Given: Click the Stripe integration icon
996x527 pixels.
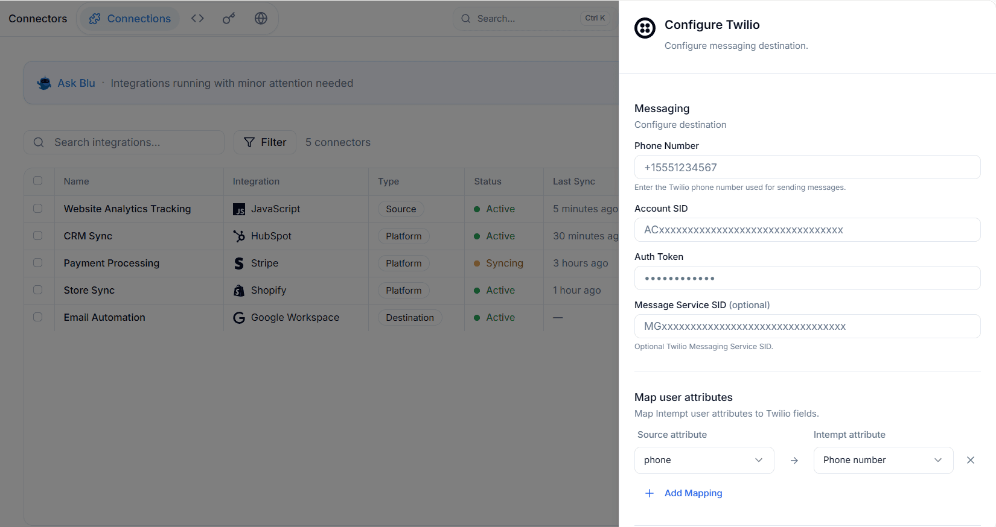Looking at the screenshot, I should coord(239,263).
